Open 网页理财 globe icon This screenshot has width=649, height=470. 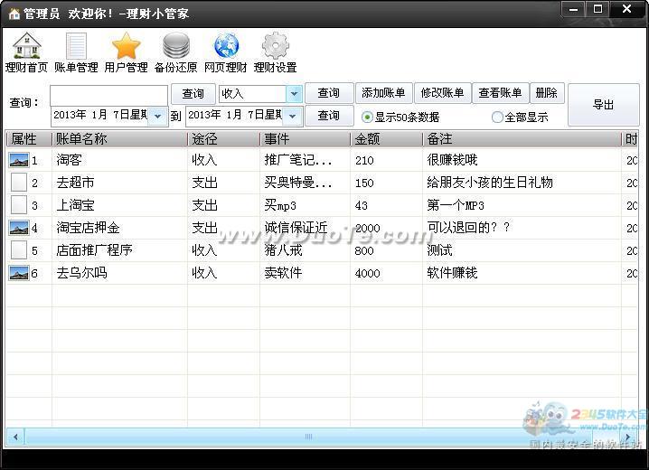225,46
